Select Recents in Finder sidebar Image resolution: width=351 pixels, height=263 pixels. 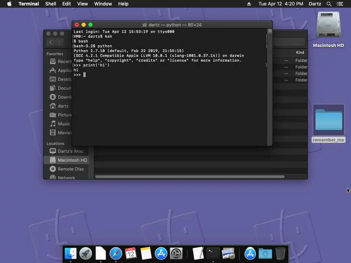[60, 61]
